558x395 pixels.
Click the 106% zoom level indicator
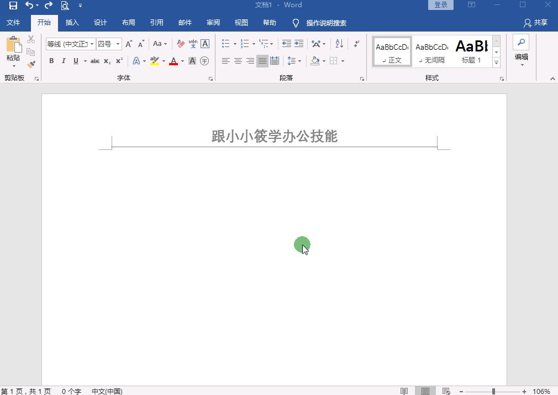coord(543,391)
